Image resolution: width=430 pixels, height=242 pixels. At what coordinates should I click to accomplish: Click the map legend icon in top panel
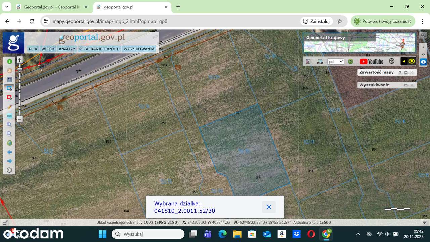[x=308, y=62]
